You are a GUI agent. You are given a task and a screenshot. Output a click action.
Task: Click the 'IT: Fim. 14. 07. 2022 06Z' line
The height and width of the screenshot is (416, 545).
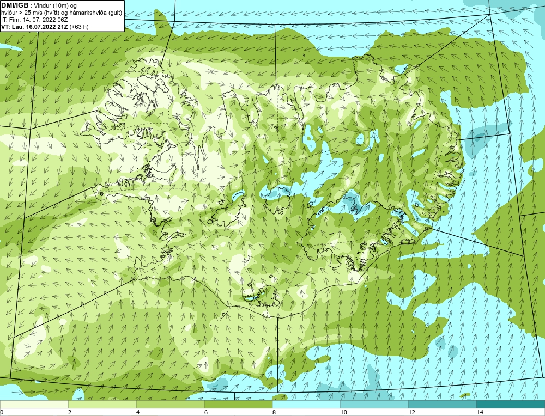pyautogui.click(x=34, y=20)
